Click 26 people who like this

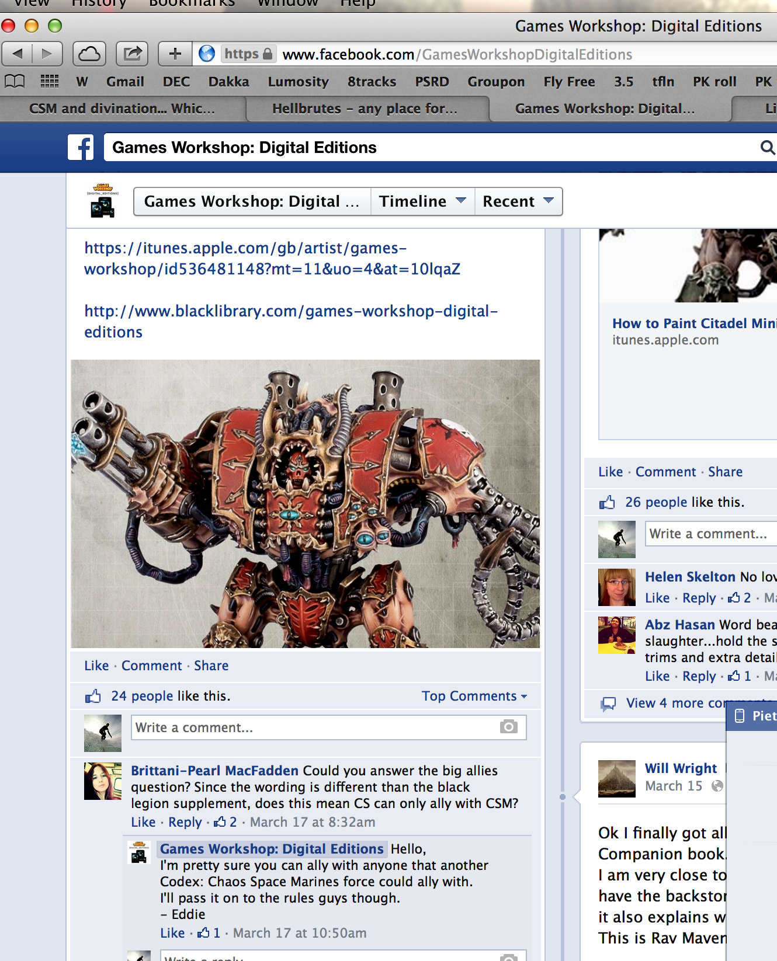pos(656,502)
